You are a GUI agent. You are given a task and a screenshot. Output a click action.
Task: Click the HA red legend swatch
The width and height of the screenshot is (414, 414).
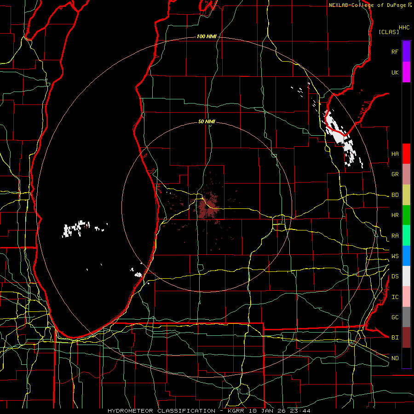406,154
